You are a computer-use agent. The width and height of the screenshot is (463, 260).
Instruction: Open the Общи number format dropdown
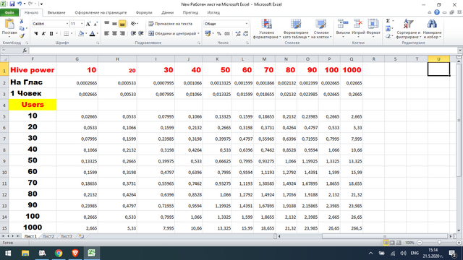[246, 24]
